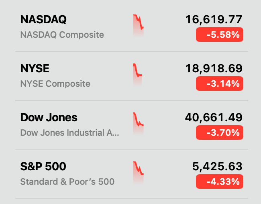Click the Dow Jones Industrial A... subtitle
261x204 pixels.
[x=69, y=133]
